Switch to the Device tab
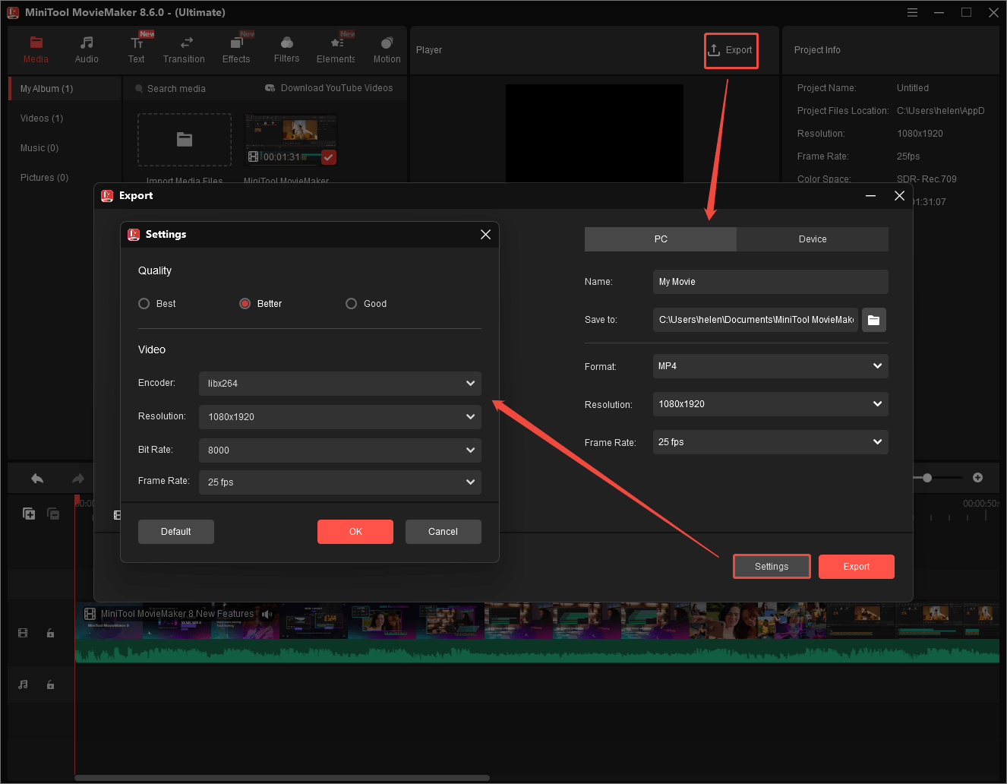Viewport: 1007px width, 784px height. pos(813,239)
